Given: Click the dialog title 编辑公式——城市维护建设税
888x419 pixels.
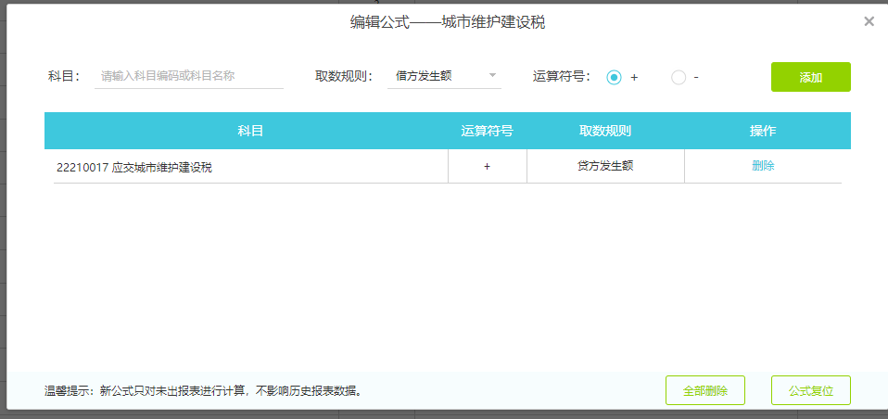Looking at the screenshot, I should click(x=448, y=22).
